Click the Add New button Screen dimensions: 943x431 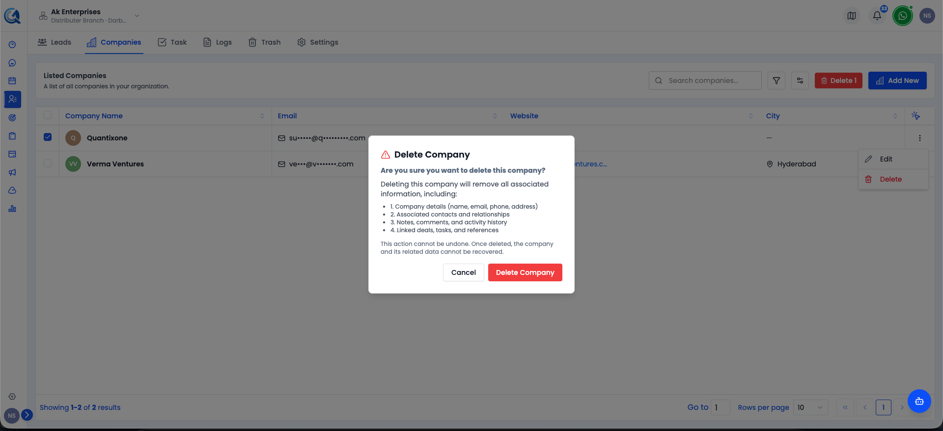tap(897, 81)
